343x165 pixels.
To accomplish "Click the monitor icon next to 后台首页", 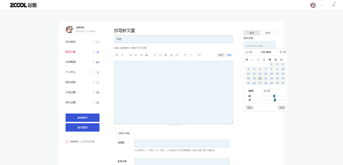I will pyautogui.click(x=98, y=42).
